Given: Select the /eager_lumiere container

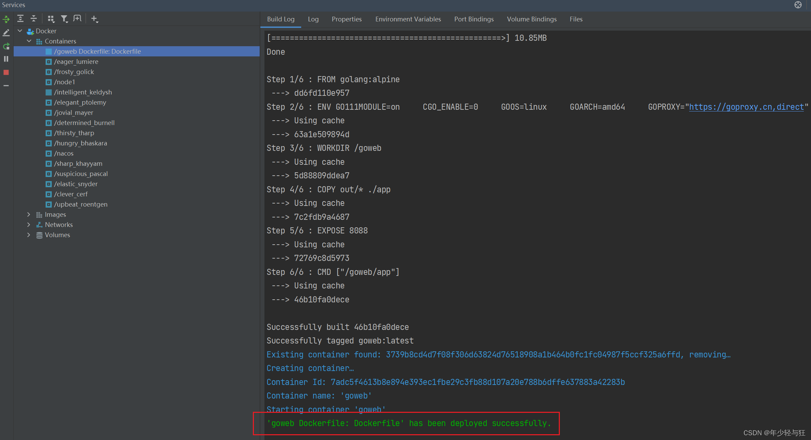Looking at the screenshot, I should pyautogui.click(x=76, y=61).
